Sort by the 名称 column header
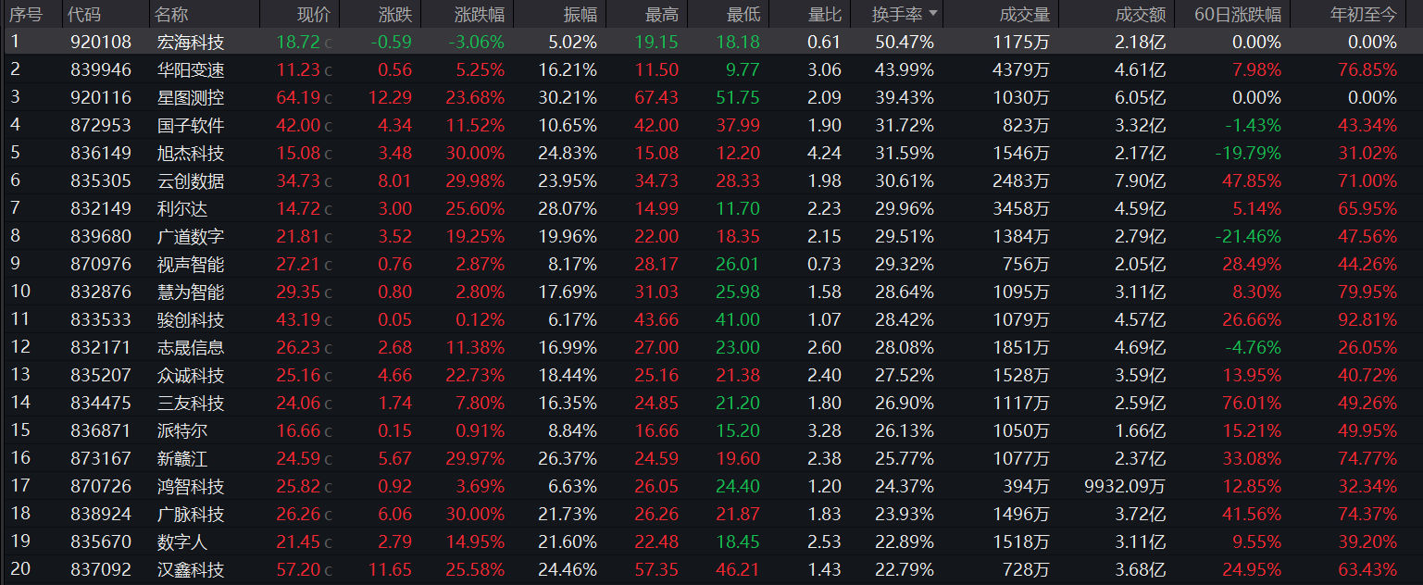This screenshot has height=585, width=1423. click(171, 14)
